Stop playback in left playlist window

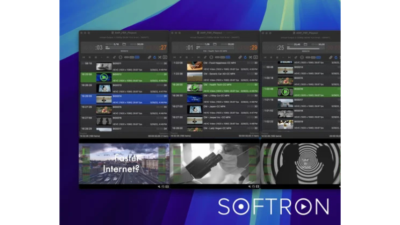pyautogui.click(x=90, y=57)
